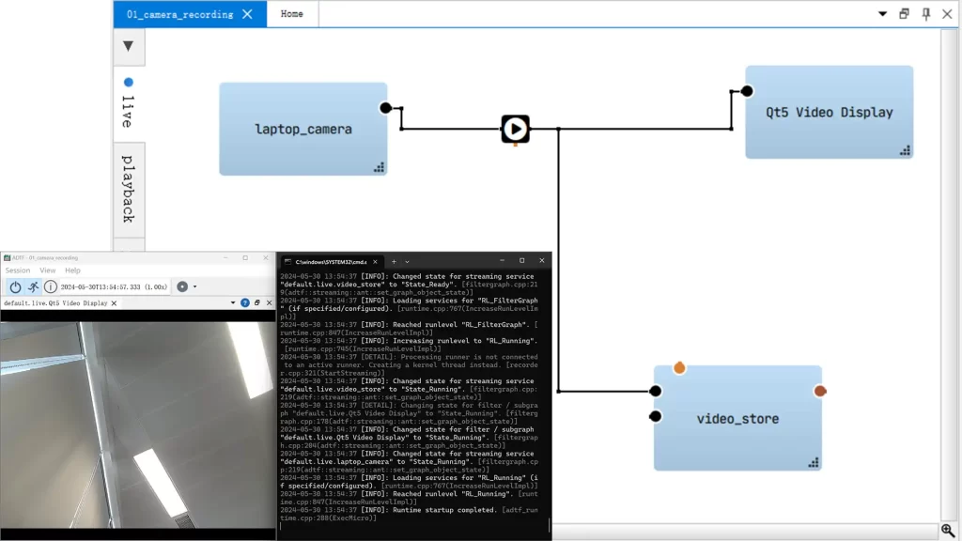Select the playback side tab
Viewport: 962px width, 541px height.
128,189
